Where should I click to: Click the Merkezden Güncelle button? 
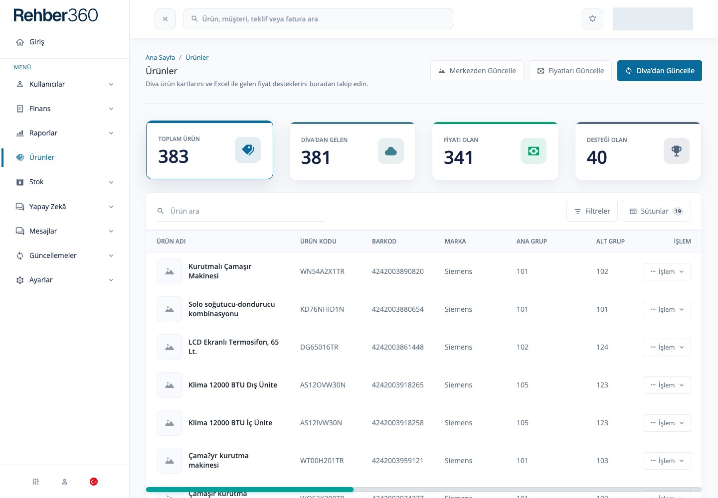pyautogui.click(x=477, y=71)
